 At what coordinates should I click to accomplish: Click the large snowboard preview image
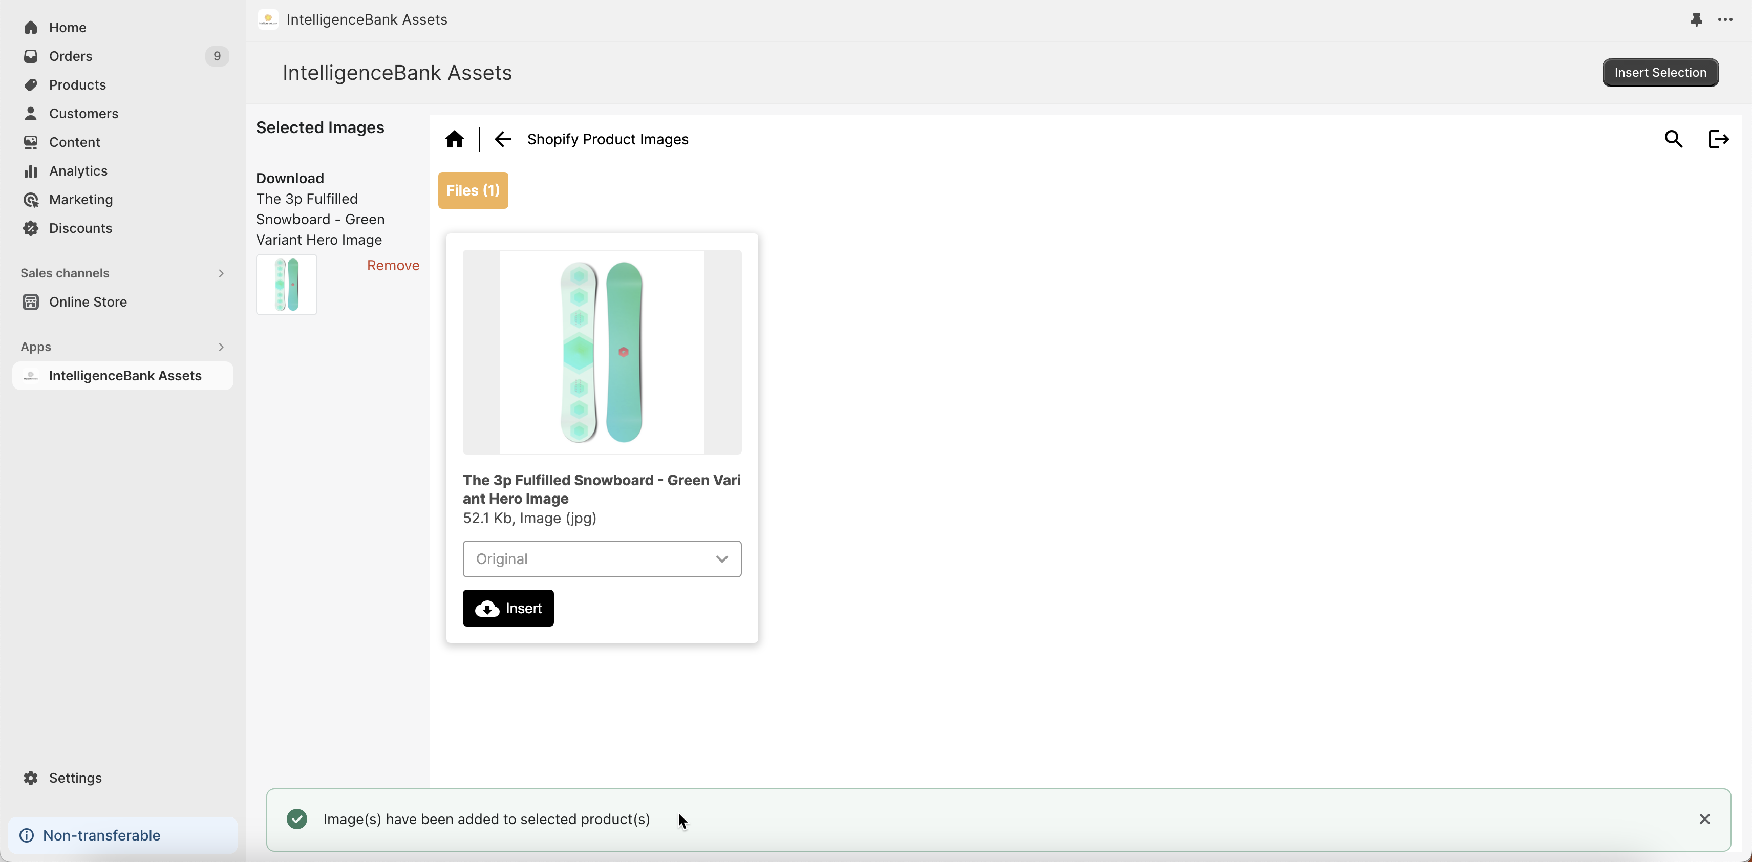[601, 352]
